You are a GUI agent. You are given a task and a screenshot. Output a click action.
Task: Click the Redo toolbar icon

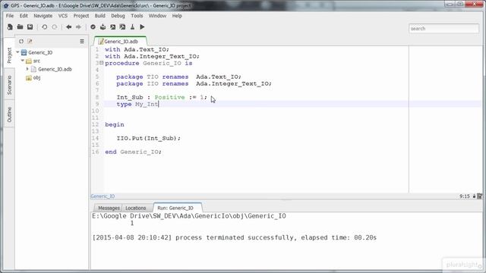[55, 27]
